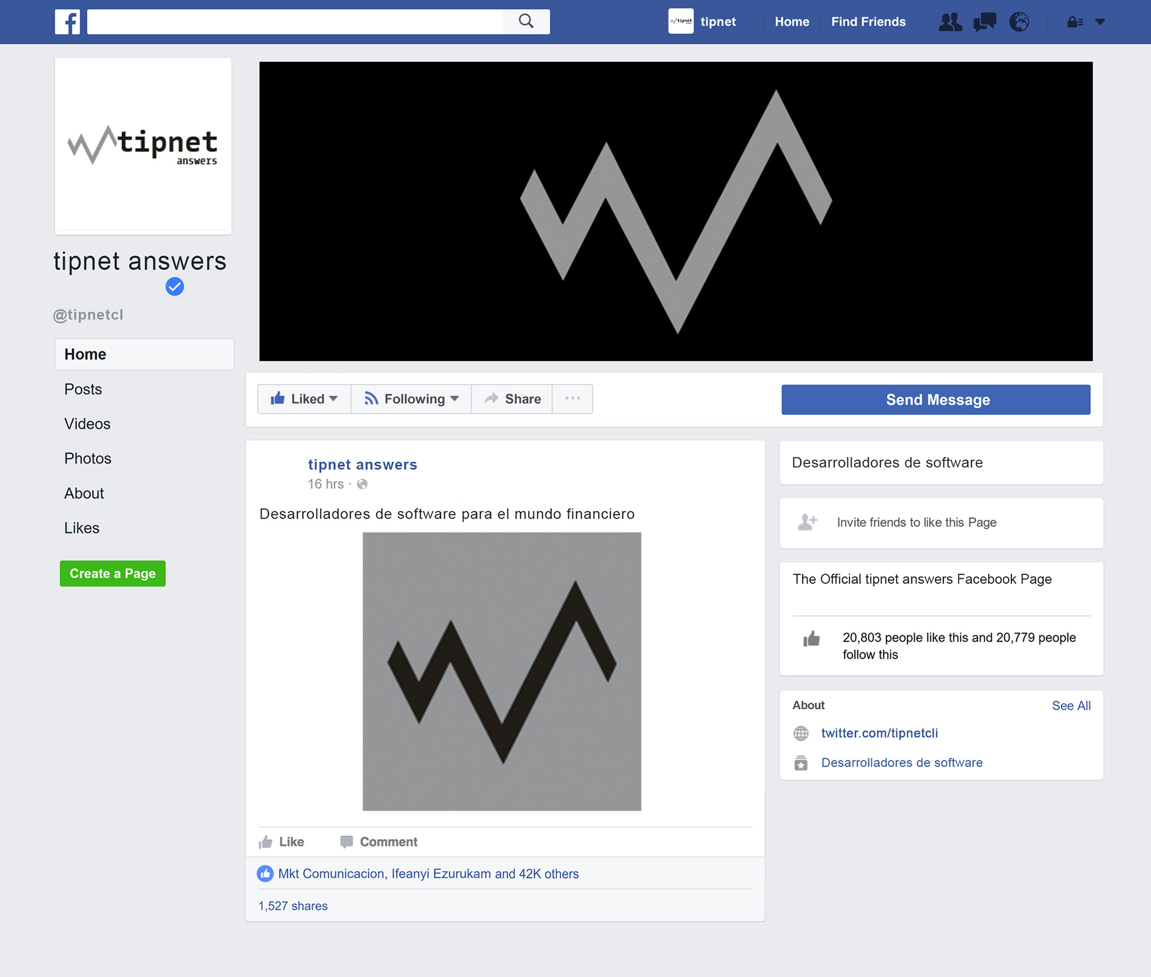
Task: Click the blue verified badge
Action: point(174,287)
